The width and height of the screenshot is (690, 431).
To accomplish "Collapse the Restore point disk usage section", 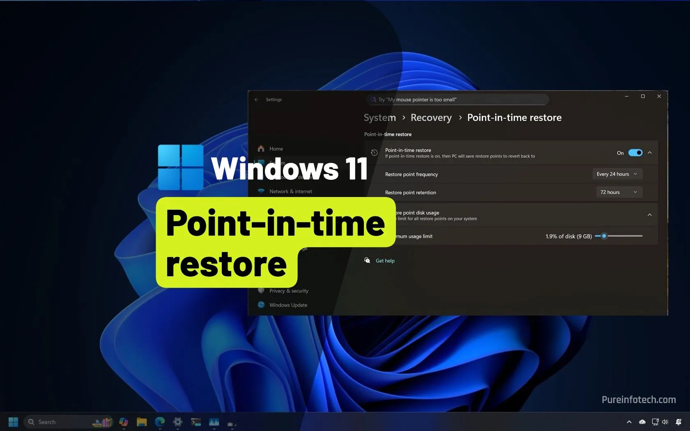I will point(649,215).
